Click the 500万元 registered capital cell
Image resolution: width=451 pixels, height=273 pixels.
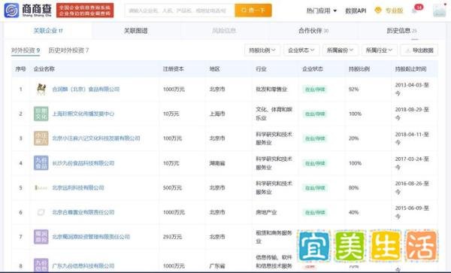pos(172,187)
